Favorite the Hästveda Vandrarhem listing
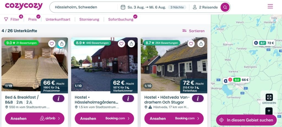282x127 pixels. [191, 43]
